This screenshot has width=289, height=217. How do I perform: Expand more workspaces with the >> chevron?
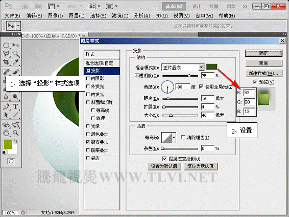pos(245,7)
